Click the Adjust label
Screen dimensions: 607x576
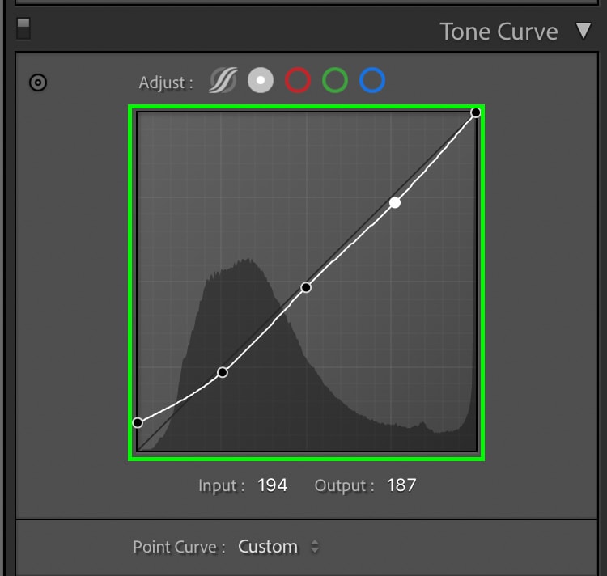(166, 83)
